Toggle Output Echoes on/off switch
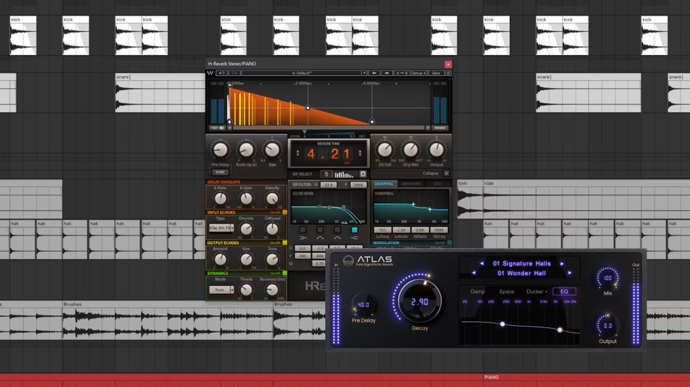The height and width of the screenshot is (387, 690). (x=284, y=243)
